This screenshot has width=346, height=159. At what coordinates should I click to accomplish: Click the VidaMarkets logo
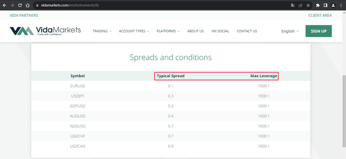45,31
